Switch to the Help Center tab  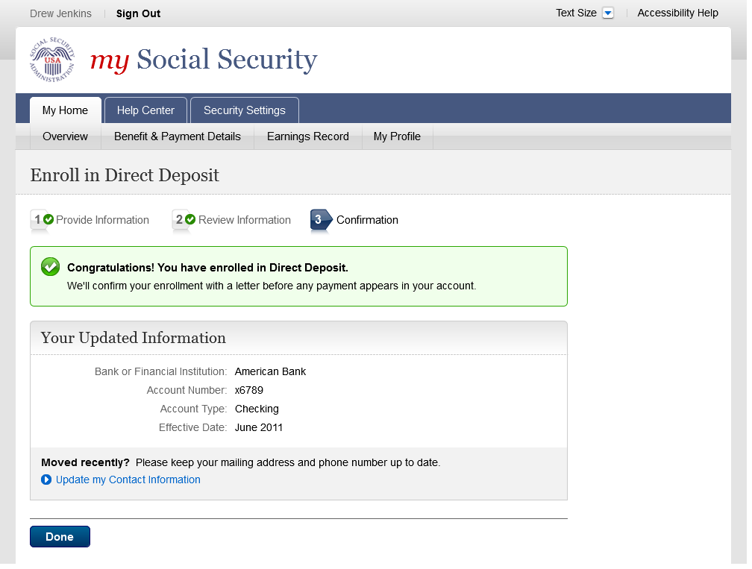pos(145,110)
